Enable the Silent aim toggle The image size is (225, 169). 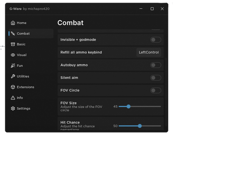coord(156,78)
